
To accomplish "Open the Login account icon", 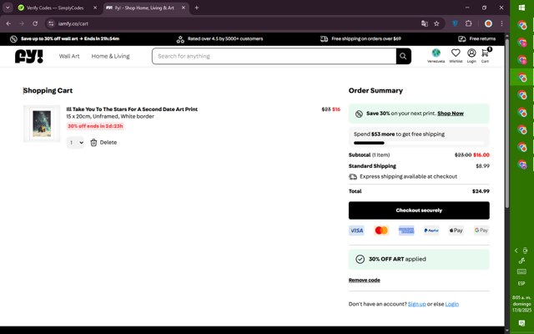I will coord(471,53).
